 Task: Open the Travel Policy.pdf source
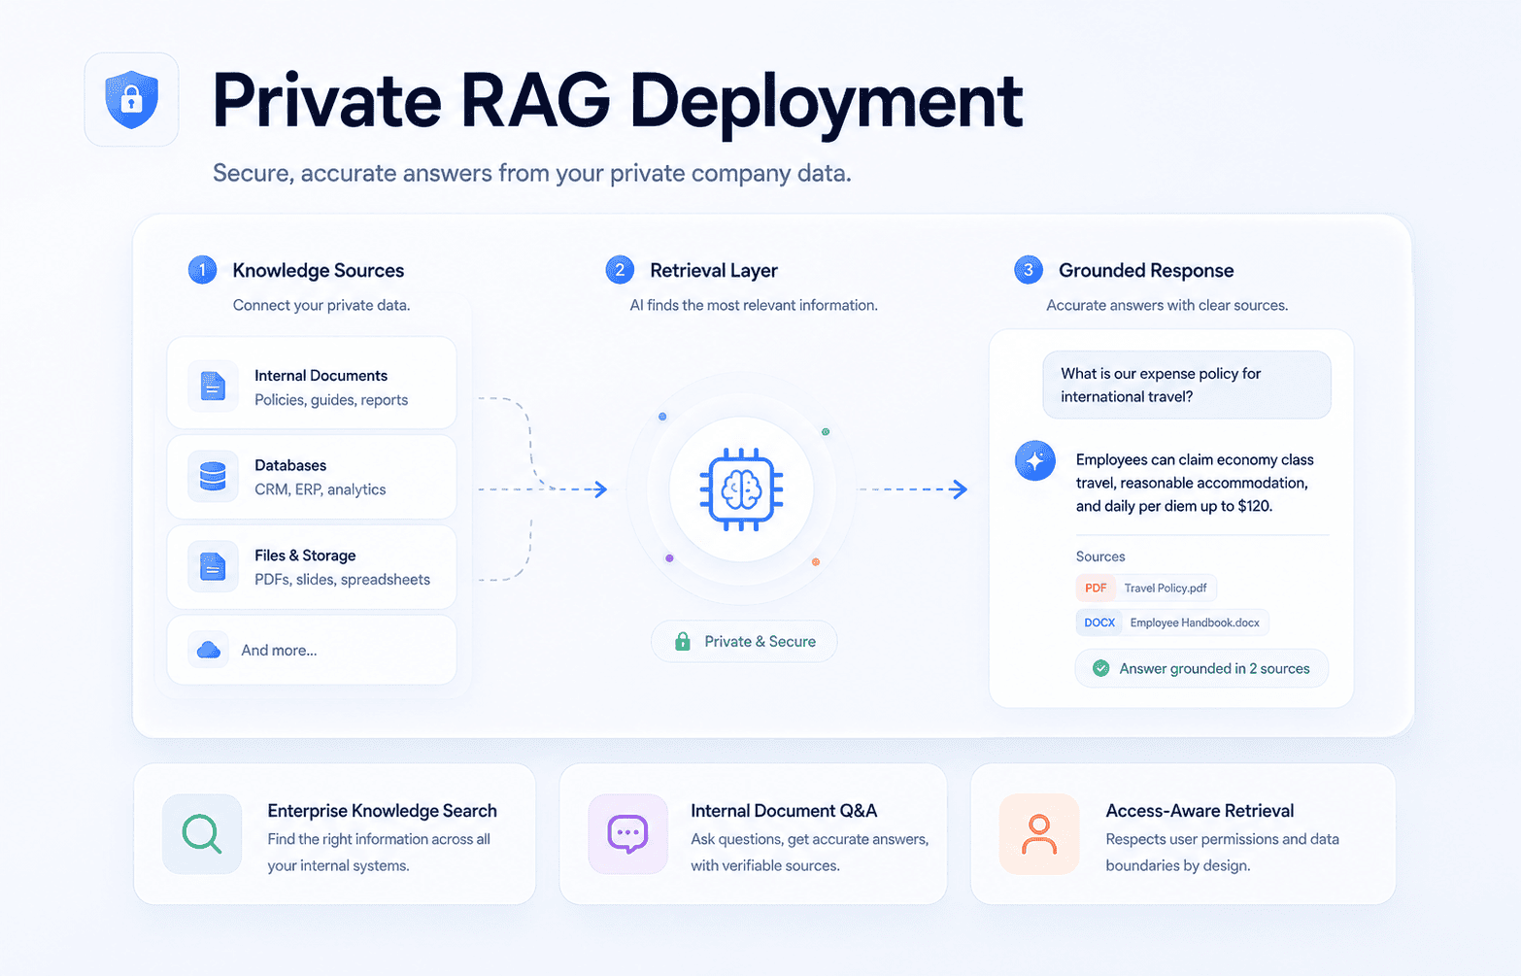pos(1146,588)
